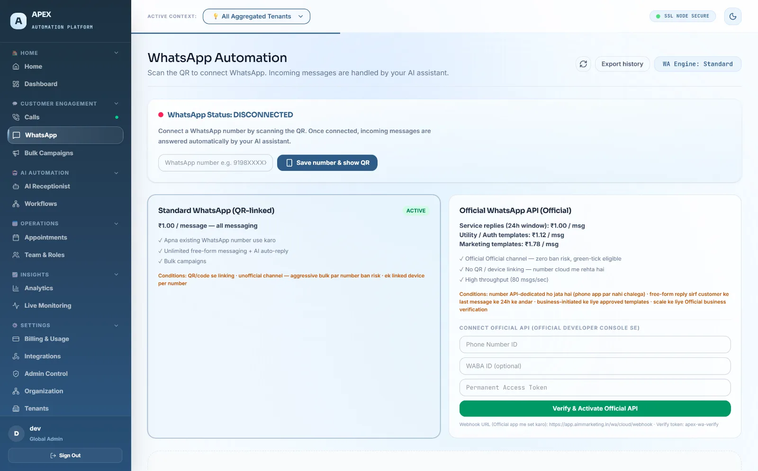
Task: Select the Standard WhatsApp (QR-linked) card heading
Action: tap(216, 211)
